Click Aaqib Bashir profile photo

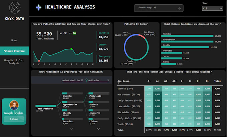14,105
